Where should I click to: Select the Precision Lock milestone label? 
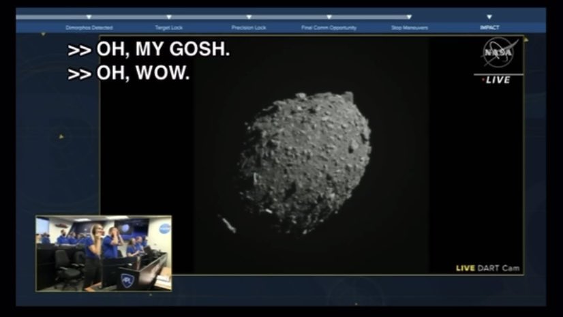(x=249, y=28)
